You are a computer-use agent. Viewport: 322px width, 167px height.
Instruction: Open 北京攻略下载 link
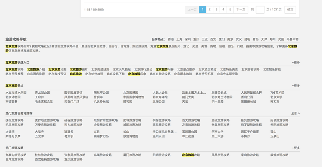[x=116, y=74]
